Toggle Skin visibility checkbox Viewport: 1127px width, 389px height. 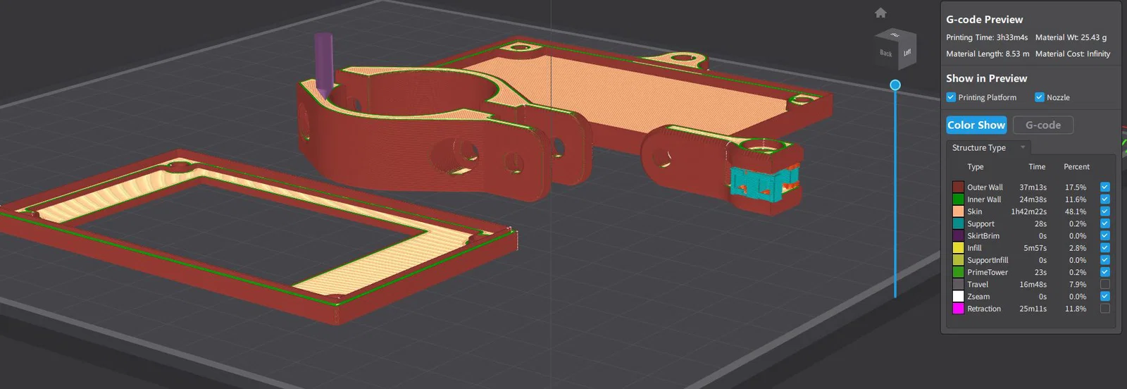coord(1104,211)
